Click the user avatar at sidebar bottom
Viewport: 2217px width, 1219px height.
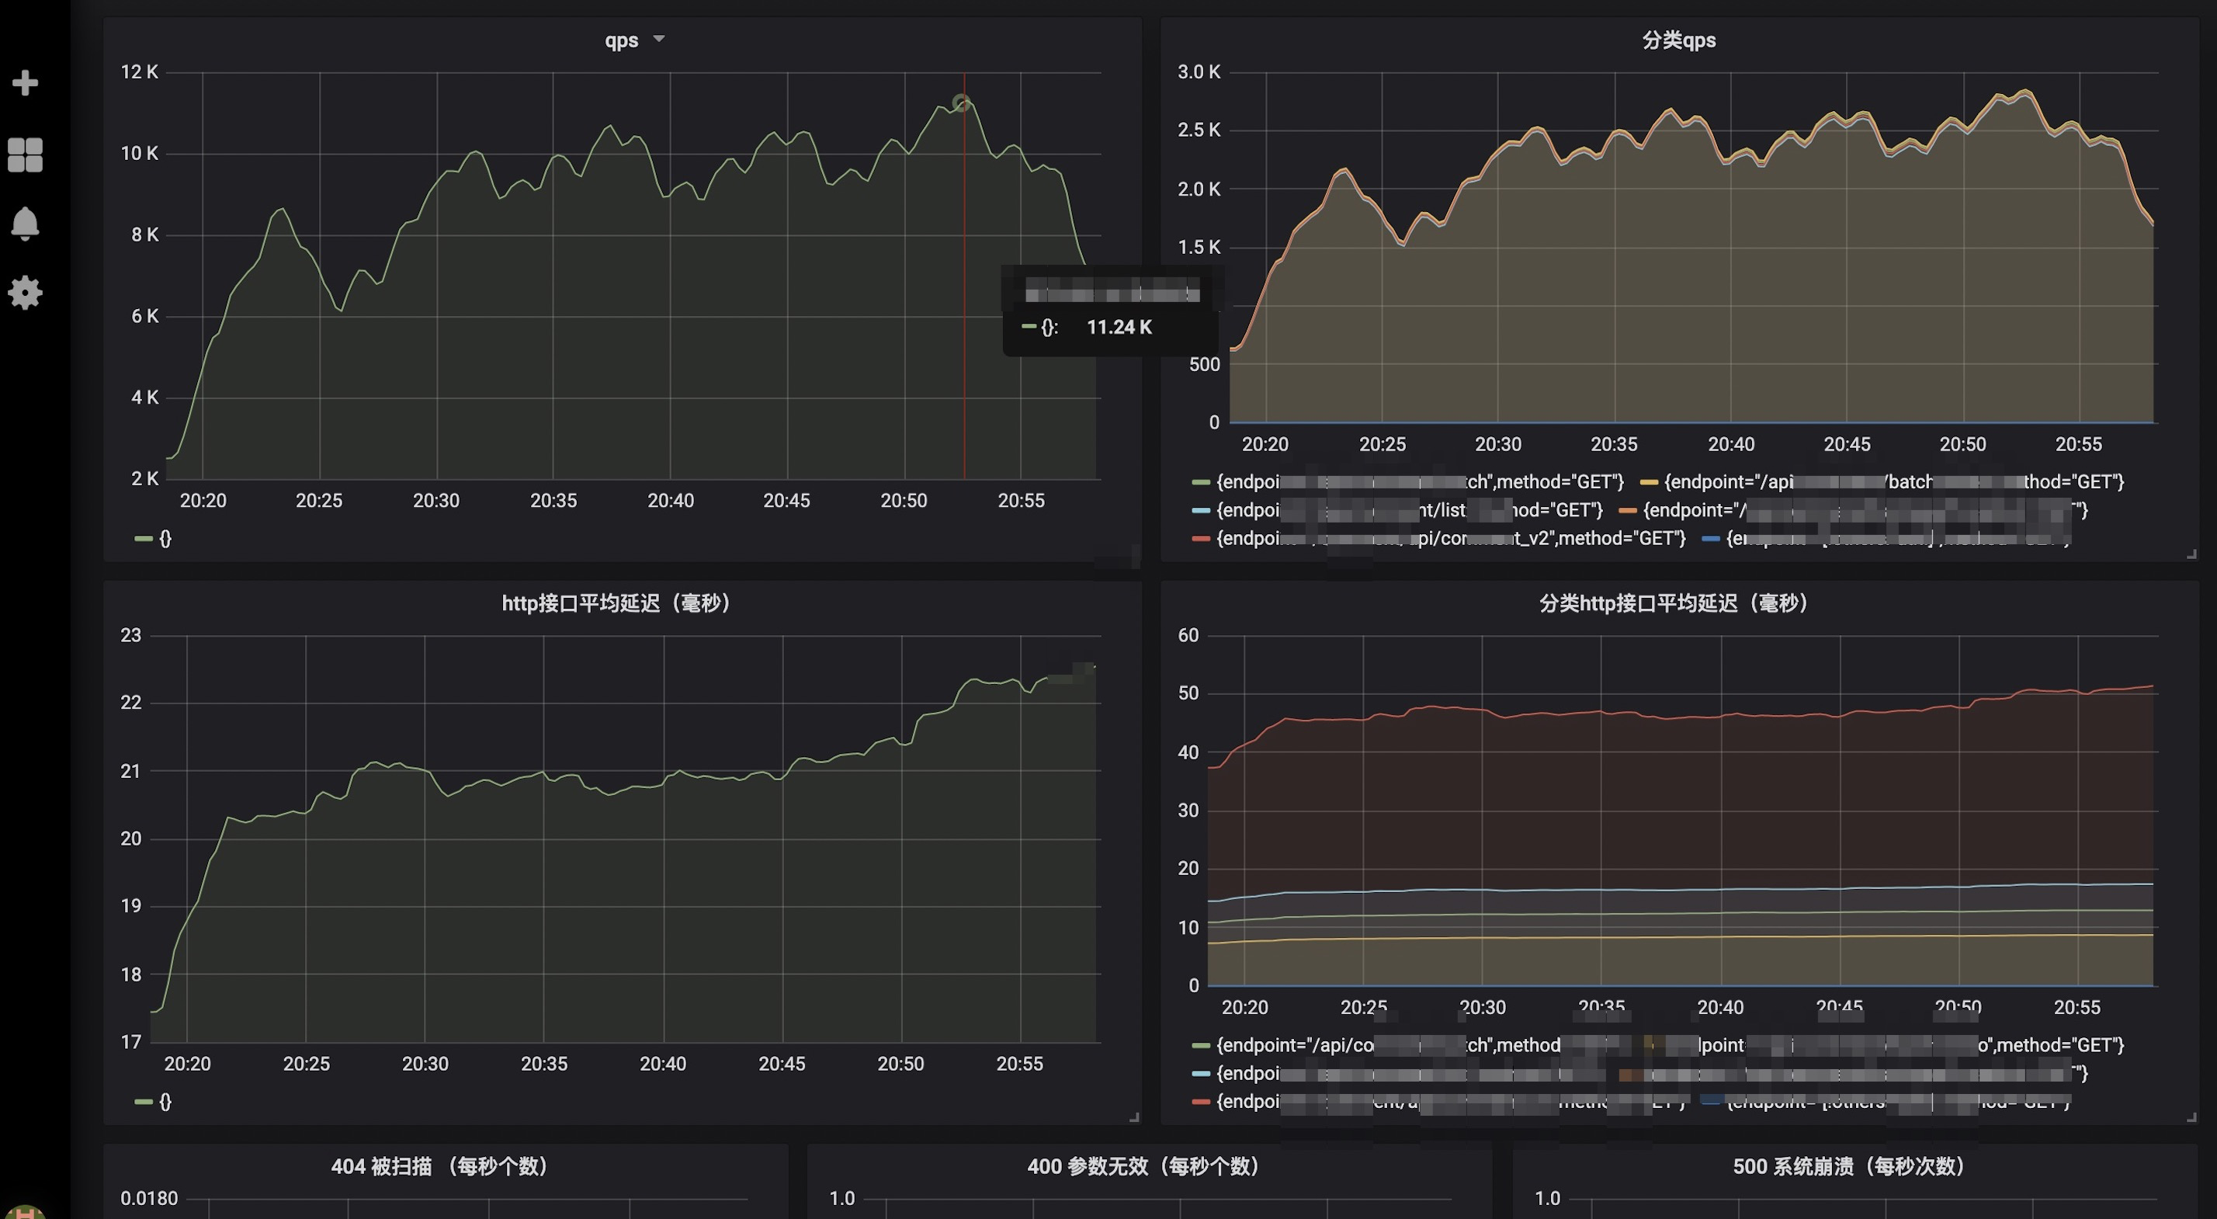pyautogui.click(x=25, y=1211)
